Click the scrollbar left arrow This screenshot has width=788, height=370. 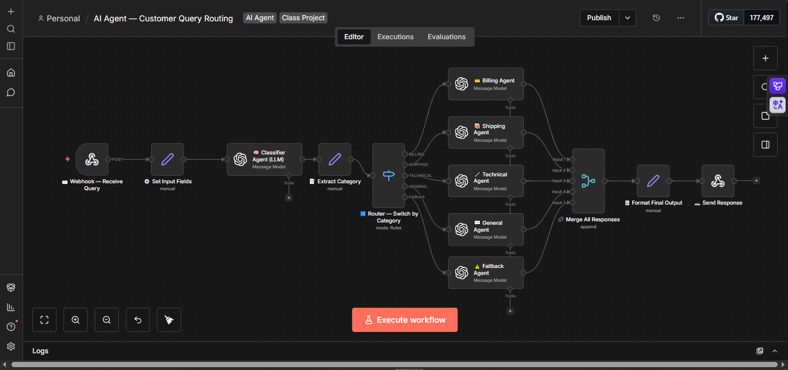(5, 365)
